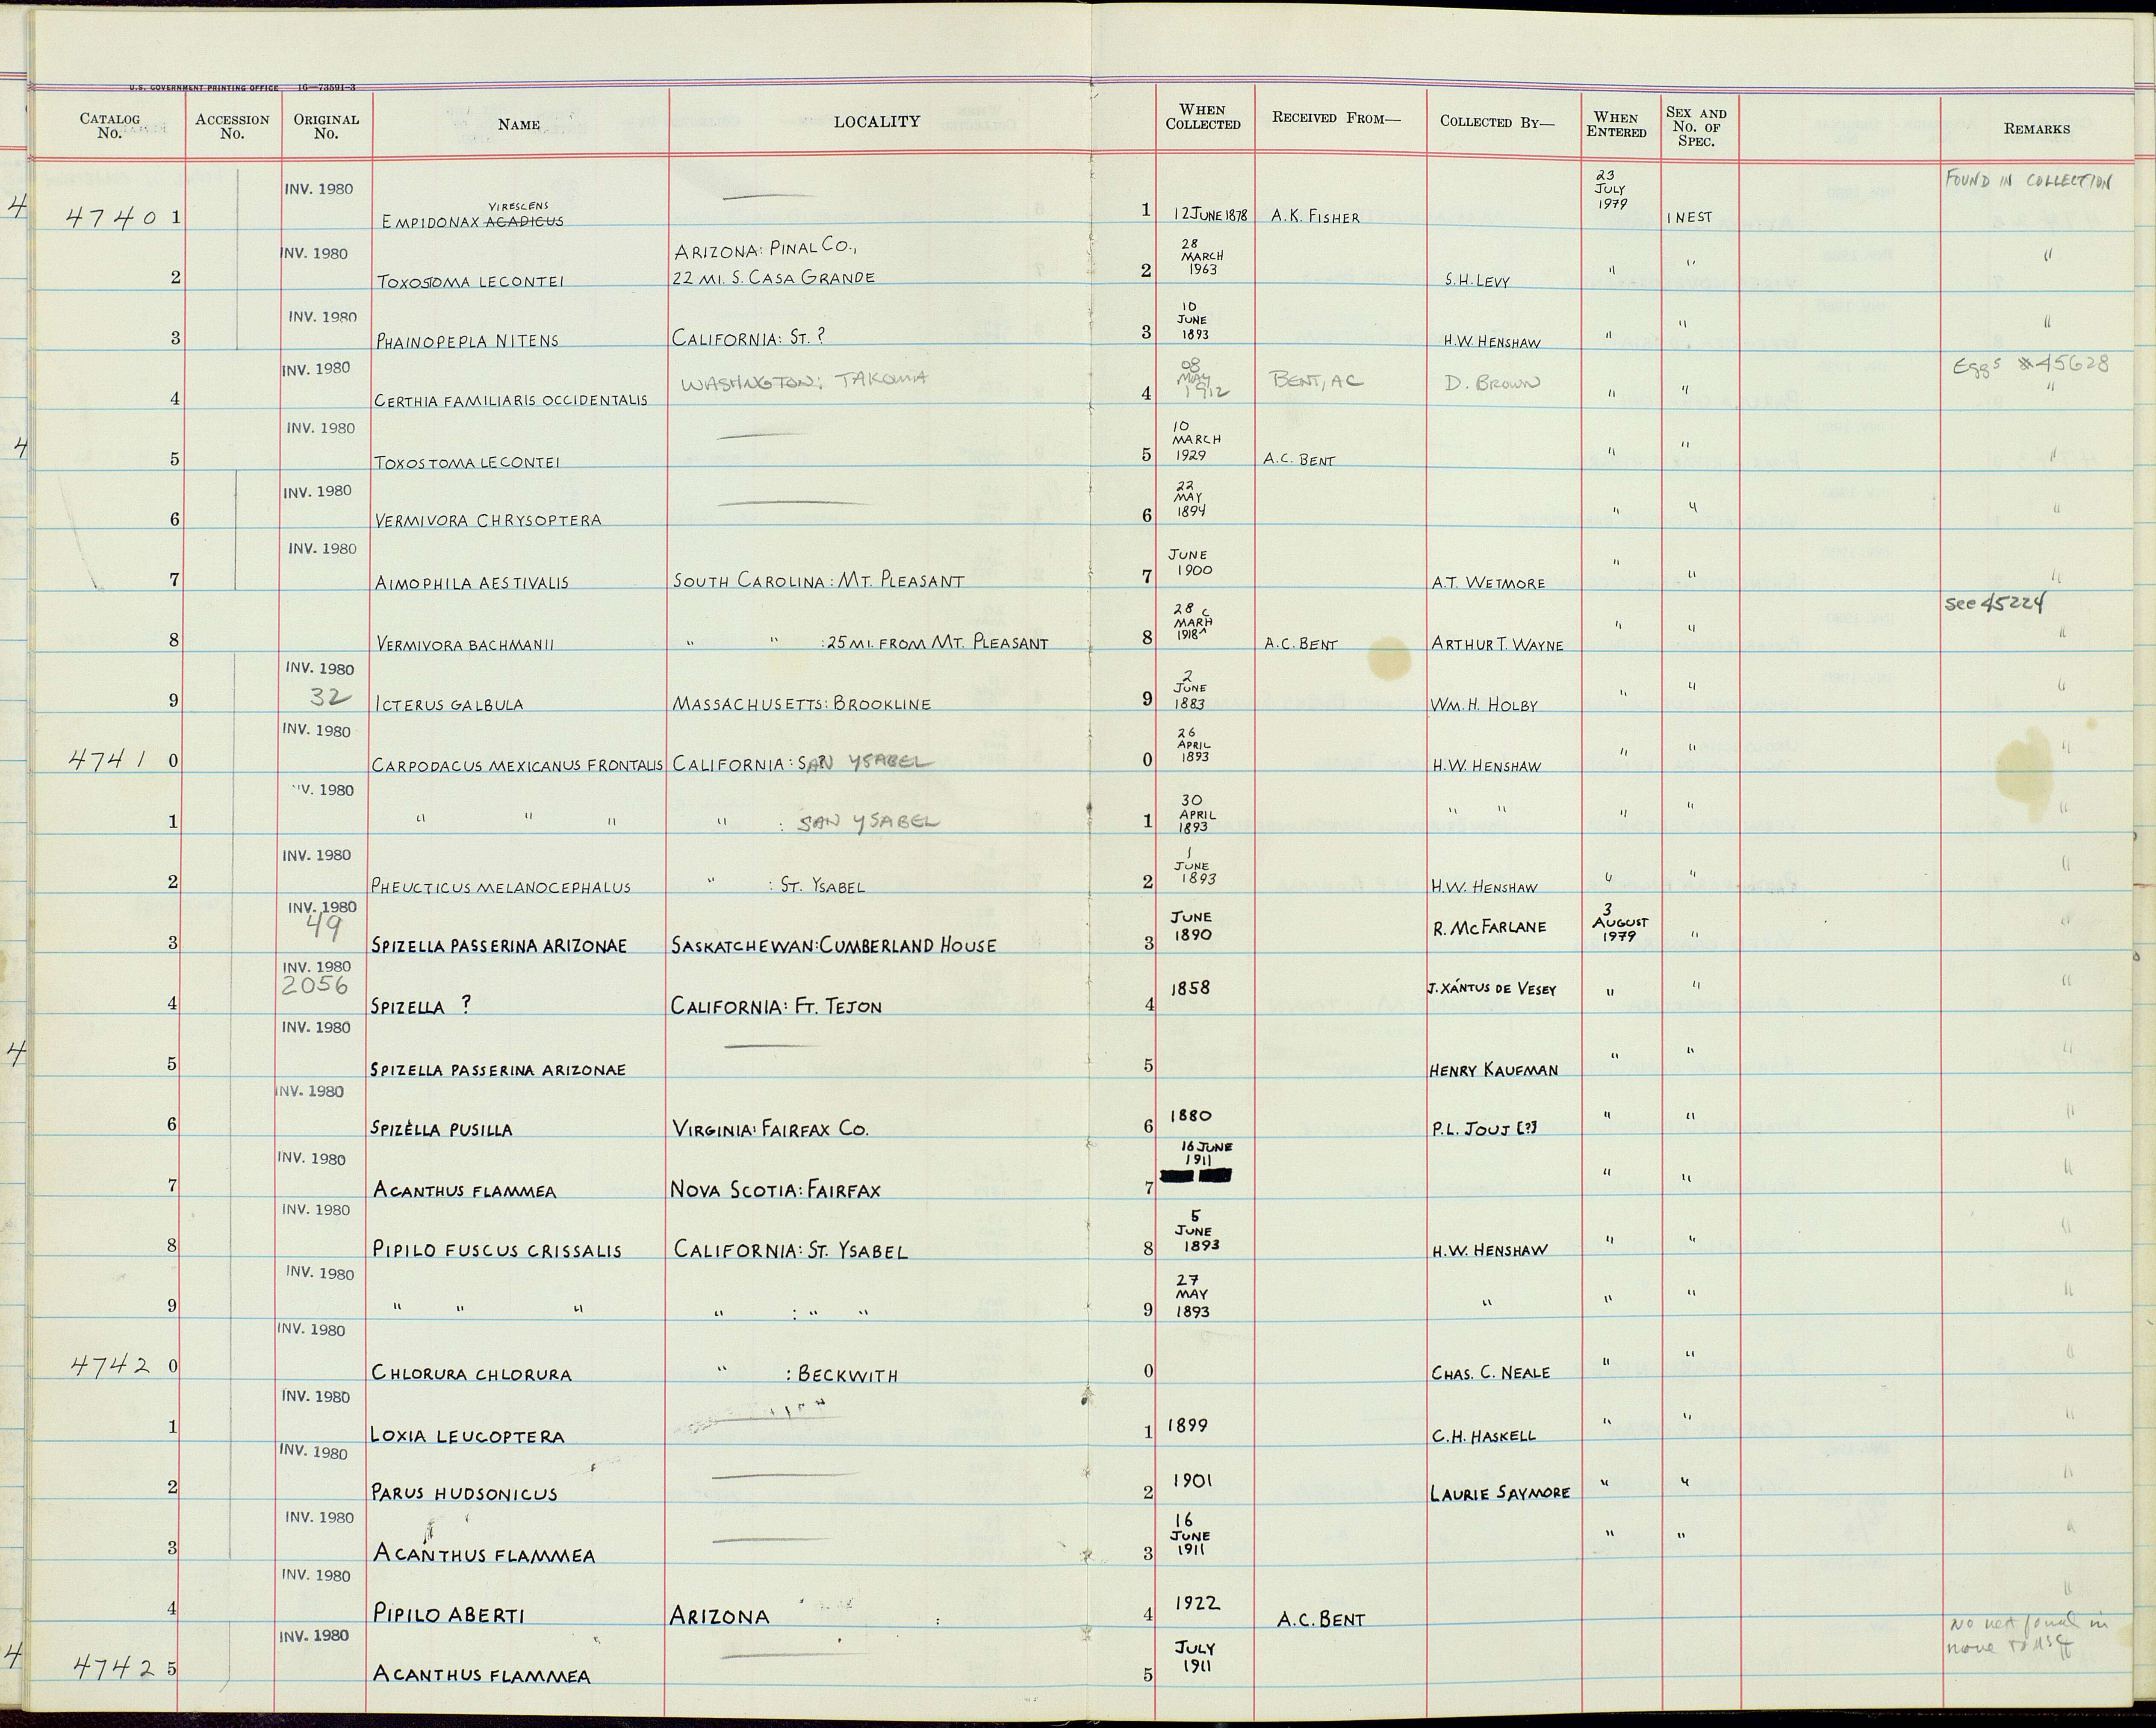Select the 'Loxia leucoptera' entry
The height and width of the screenshot is (1728, 2156).
coord(468,1435)
